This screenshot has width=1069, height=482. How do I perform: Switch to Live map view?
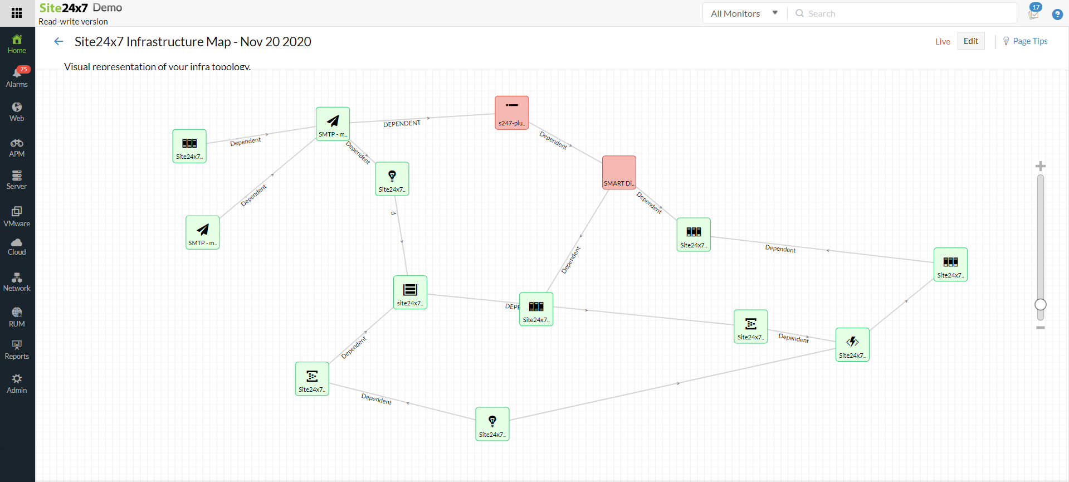(x=943, y=42)
